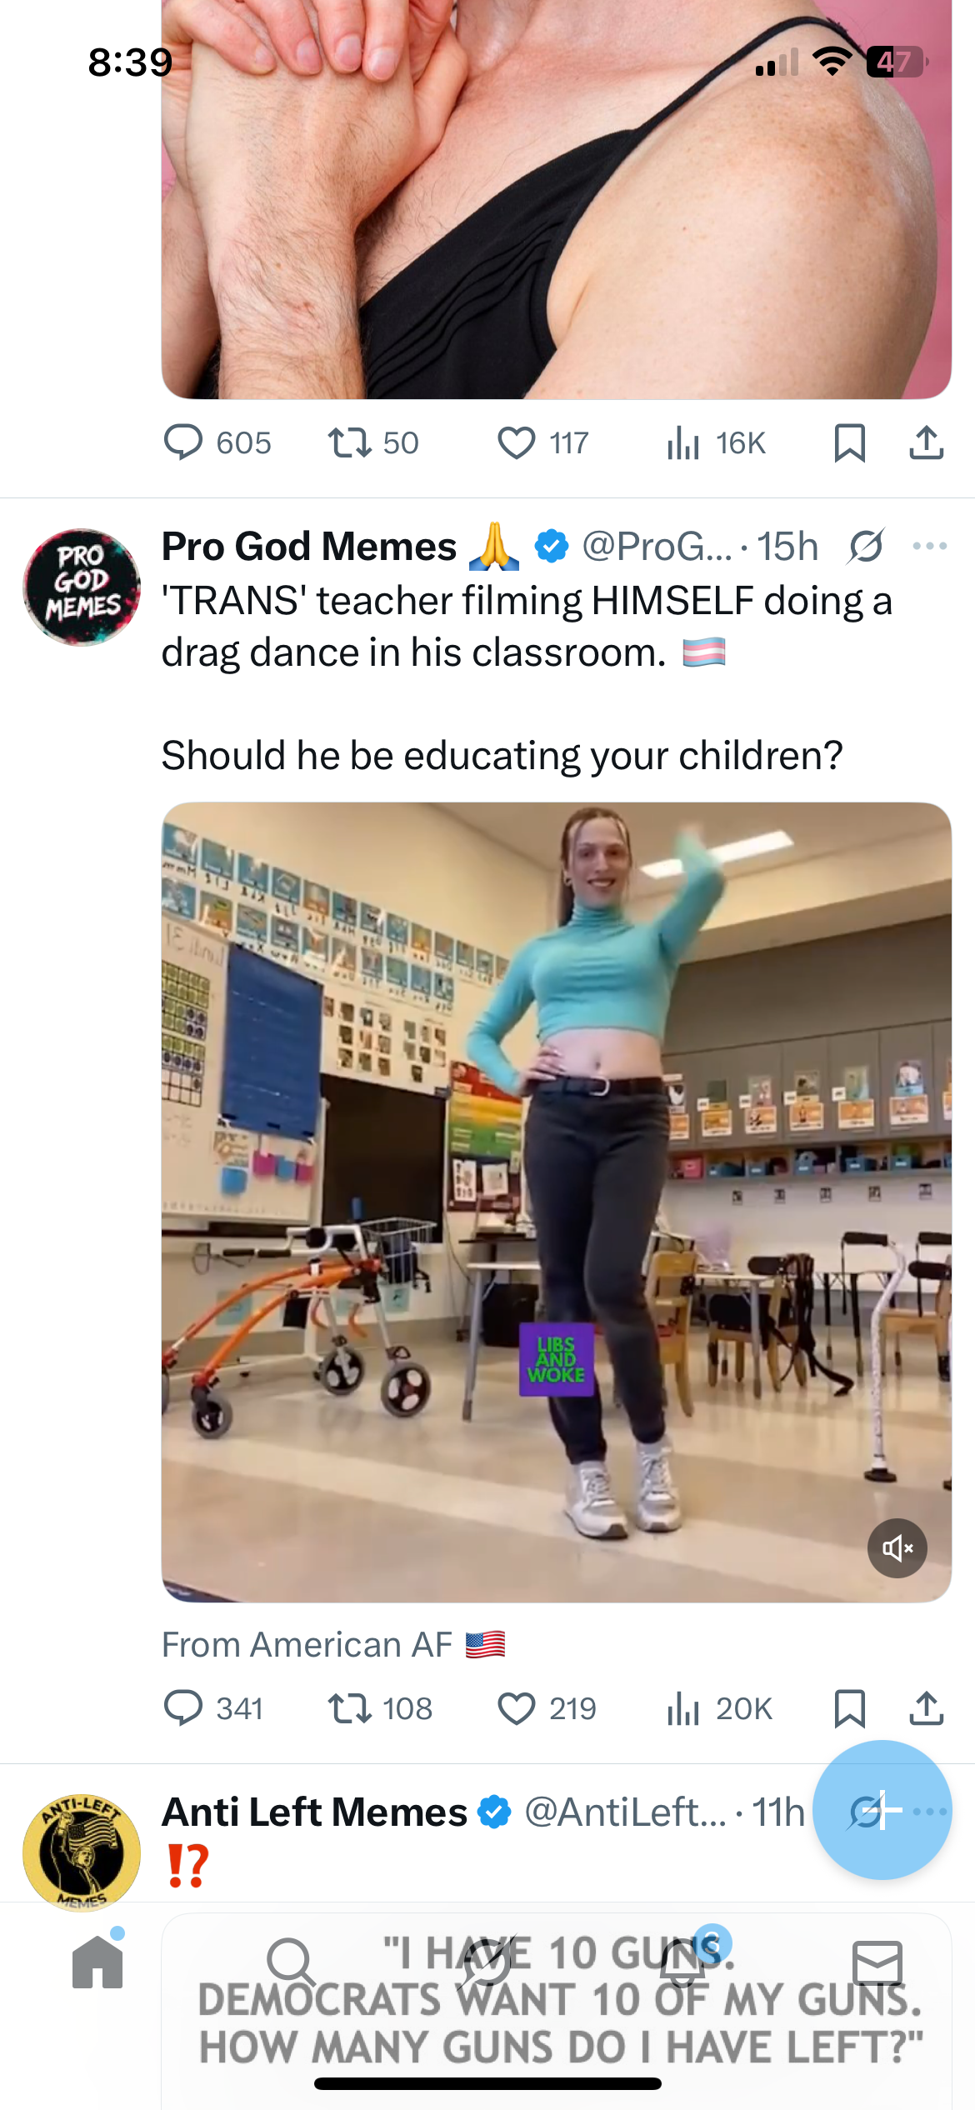Viewport: 975px width, 2110px height.
Task: View analytics showing 20K views
Action: click(719, 1708)
